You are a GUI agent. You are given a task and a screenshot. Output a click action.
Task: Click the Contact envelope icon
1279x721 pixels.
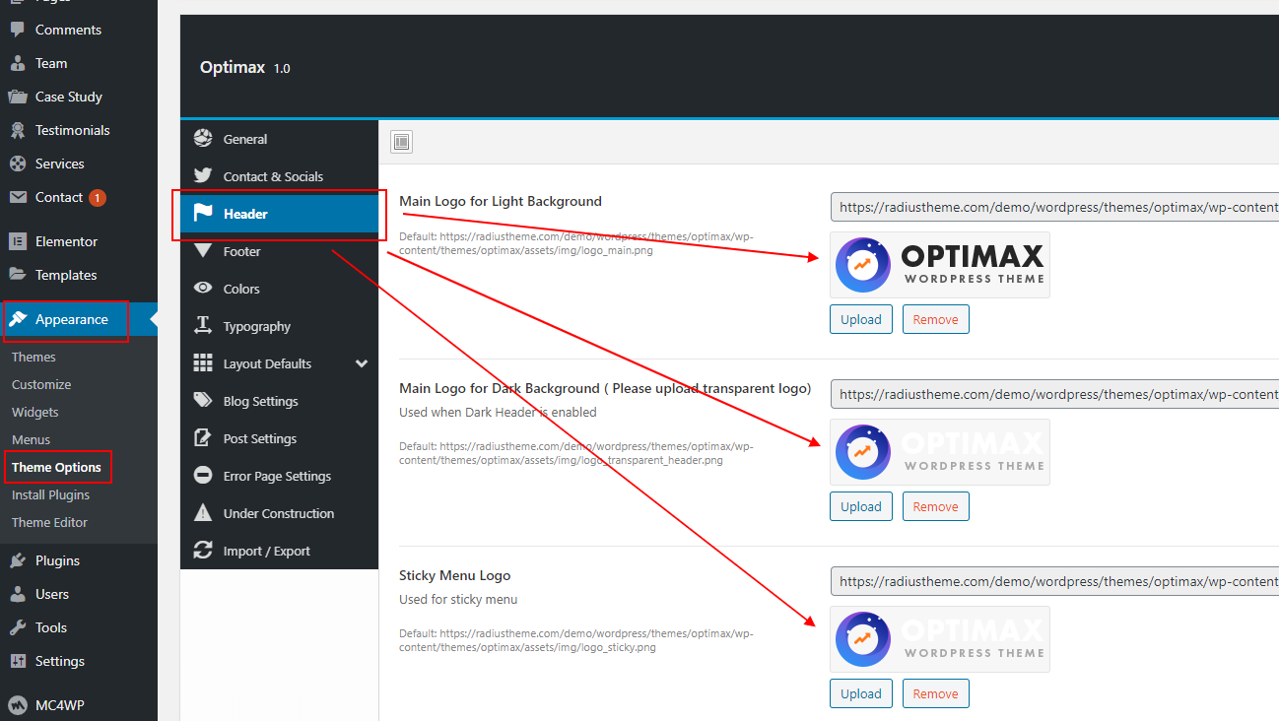point(18,197)
